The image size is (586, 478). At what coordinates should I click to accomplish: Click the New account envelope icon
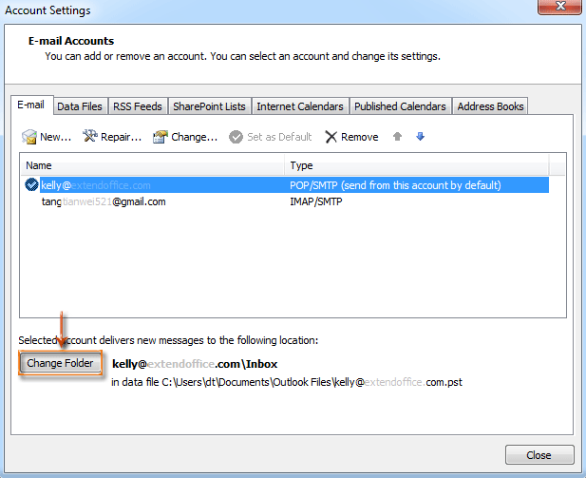coord(29,137)
